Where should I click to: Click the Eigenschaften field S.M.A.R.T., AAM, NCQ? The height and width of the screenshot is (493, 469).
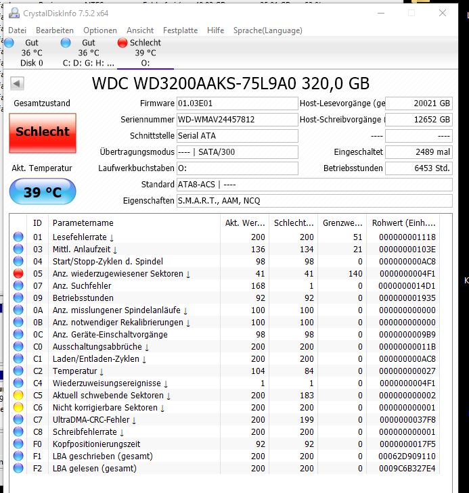[315, 201]
